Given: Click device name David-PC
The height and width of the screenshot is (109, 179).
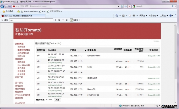Looking at the screenshot, I should 91,89.
